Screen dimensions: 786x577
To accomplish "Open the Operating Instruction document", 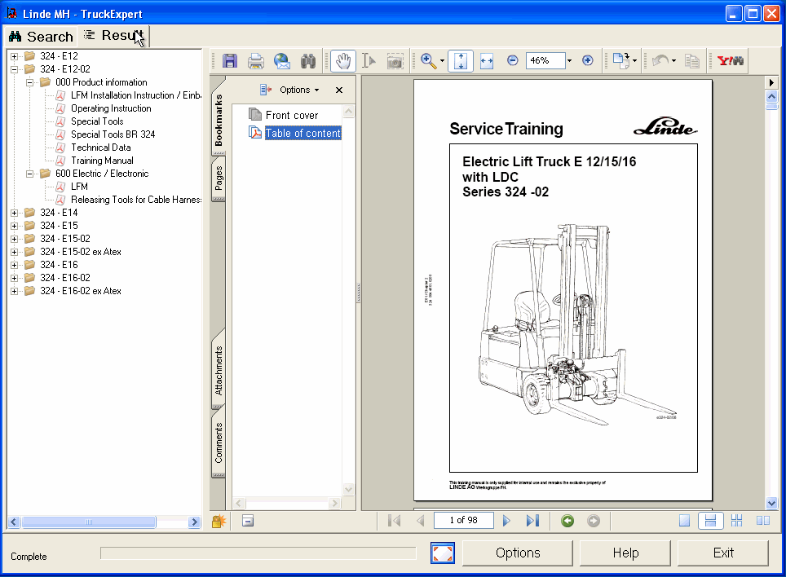I will click(111, 108).
